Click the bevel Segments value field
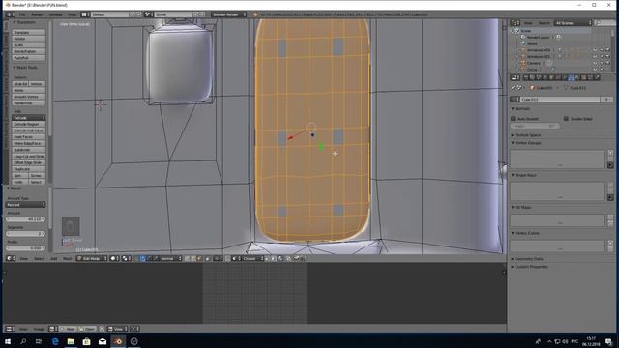Image resolution: width=619 pixels, height=348 pixels. (x=26, y=234)
